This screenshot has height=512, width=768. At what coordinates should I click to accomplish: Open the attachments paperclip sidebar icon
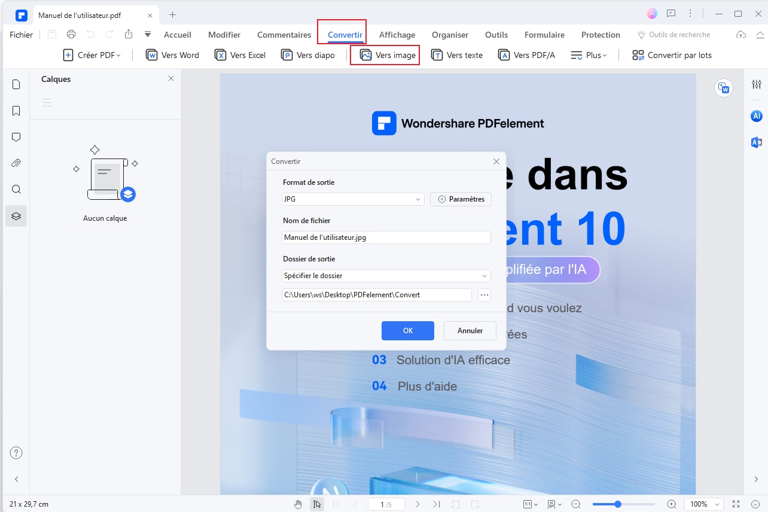click(x=16, y=163)
